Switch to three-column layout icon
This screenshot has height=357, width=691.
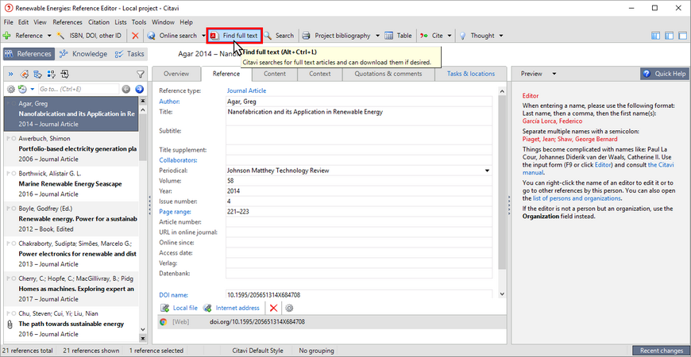point(655,36)
